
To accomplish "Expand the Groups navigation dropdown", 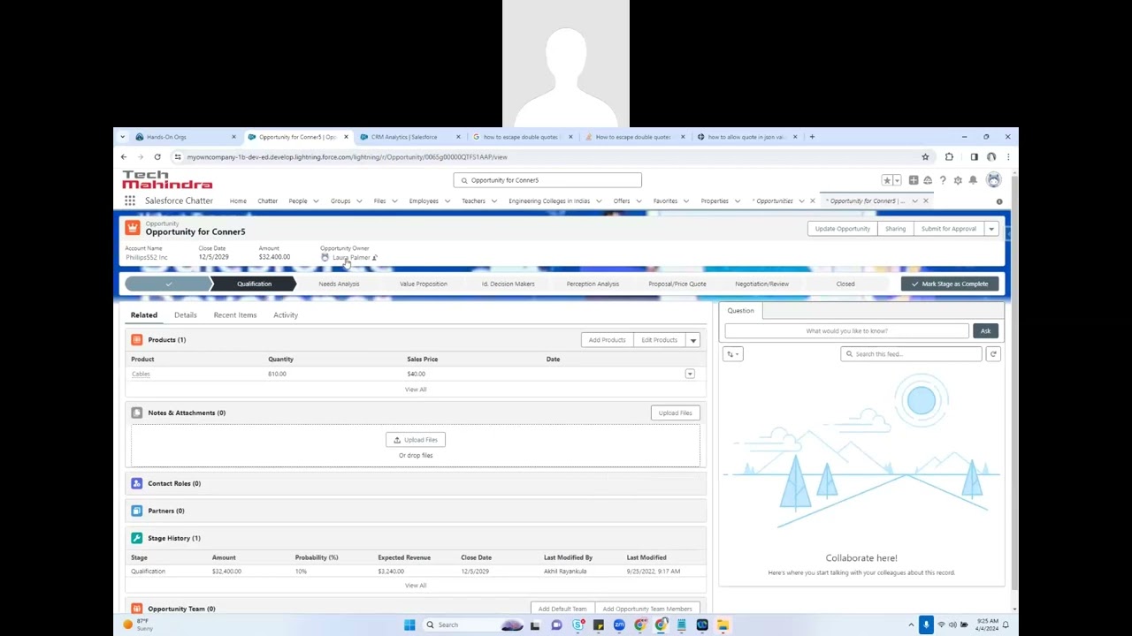I will click(x=359, y=201).
